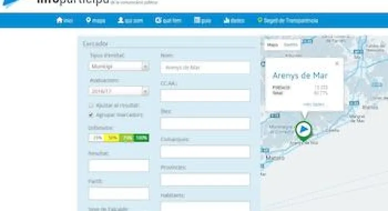Uncheck the 'Agrupar marcadors' checkbox
The image size is (388, 211).
[x=91, y=115]
